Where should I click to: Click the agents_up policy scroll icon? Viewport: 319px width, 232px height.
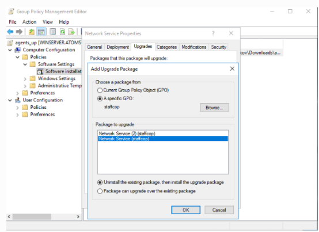(x=10, y=43)
